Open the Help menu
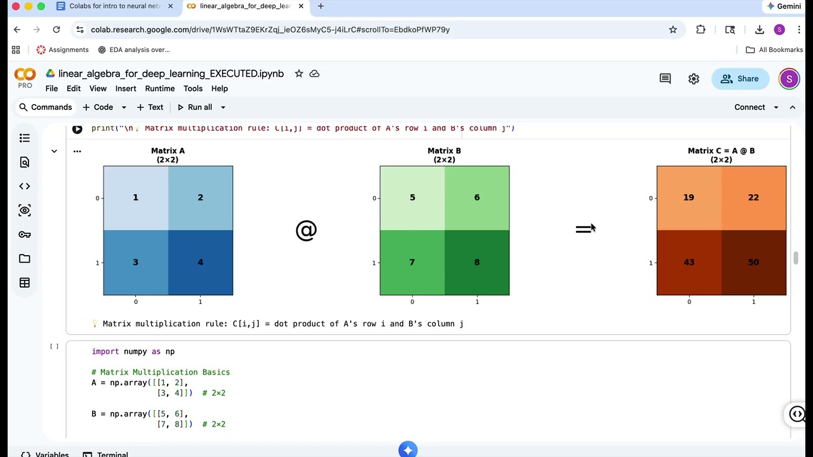813x457 pixels. click(x=220, y=88)
